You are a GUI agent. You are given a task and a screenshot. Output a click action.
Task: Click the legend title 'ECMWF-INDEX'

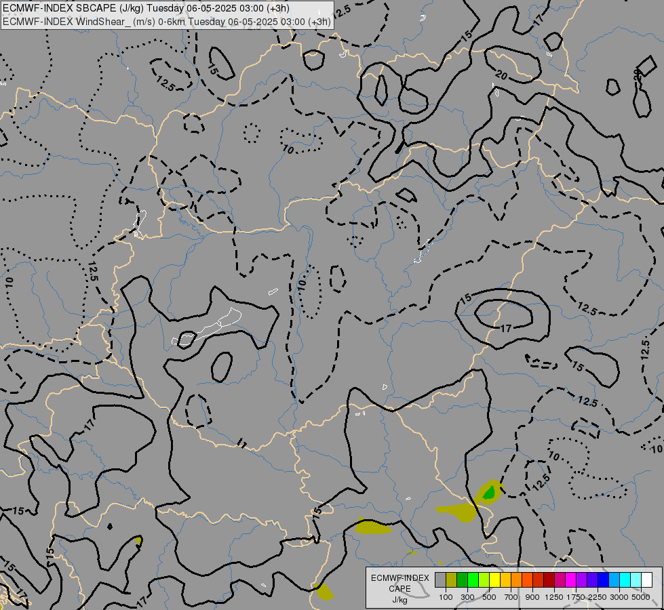400,578
